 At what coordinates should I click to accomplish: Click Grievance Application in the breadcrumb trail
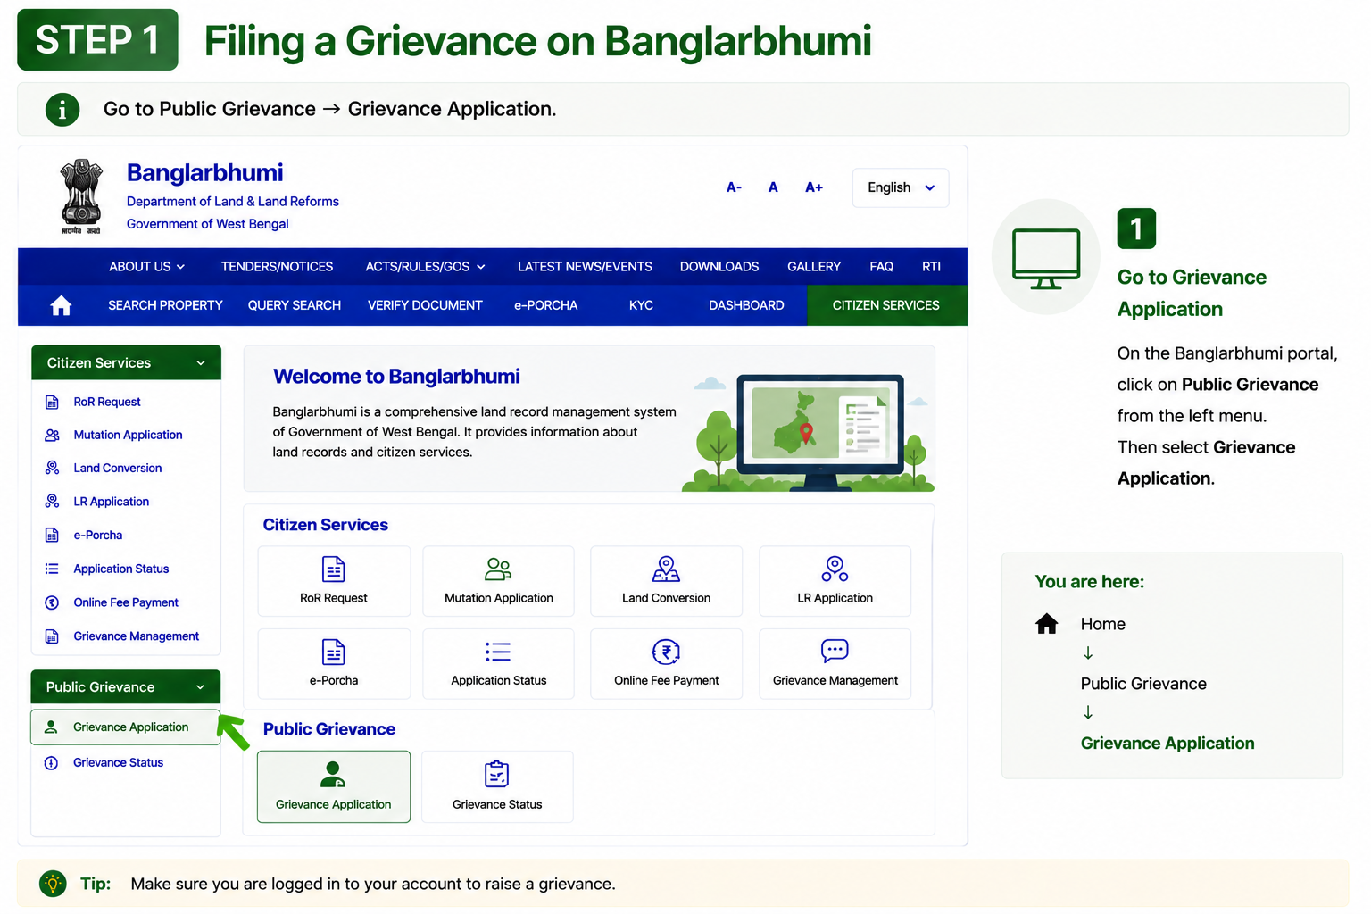[x=1167, y=744]
